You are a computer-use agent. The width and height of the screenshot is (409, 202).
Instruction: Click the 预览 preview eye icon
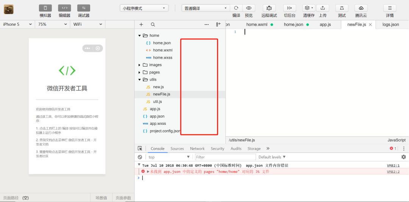249,8
